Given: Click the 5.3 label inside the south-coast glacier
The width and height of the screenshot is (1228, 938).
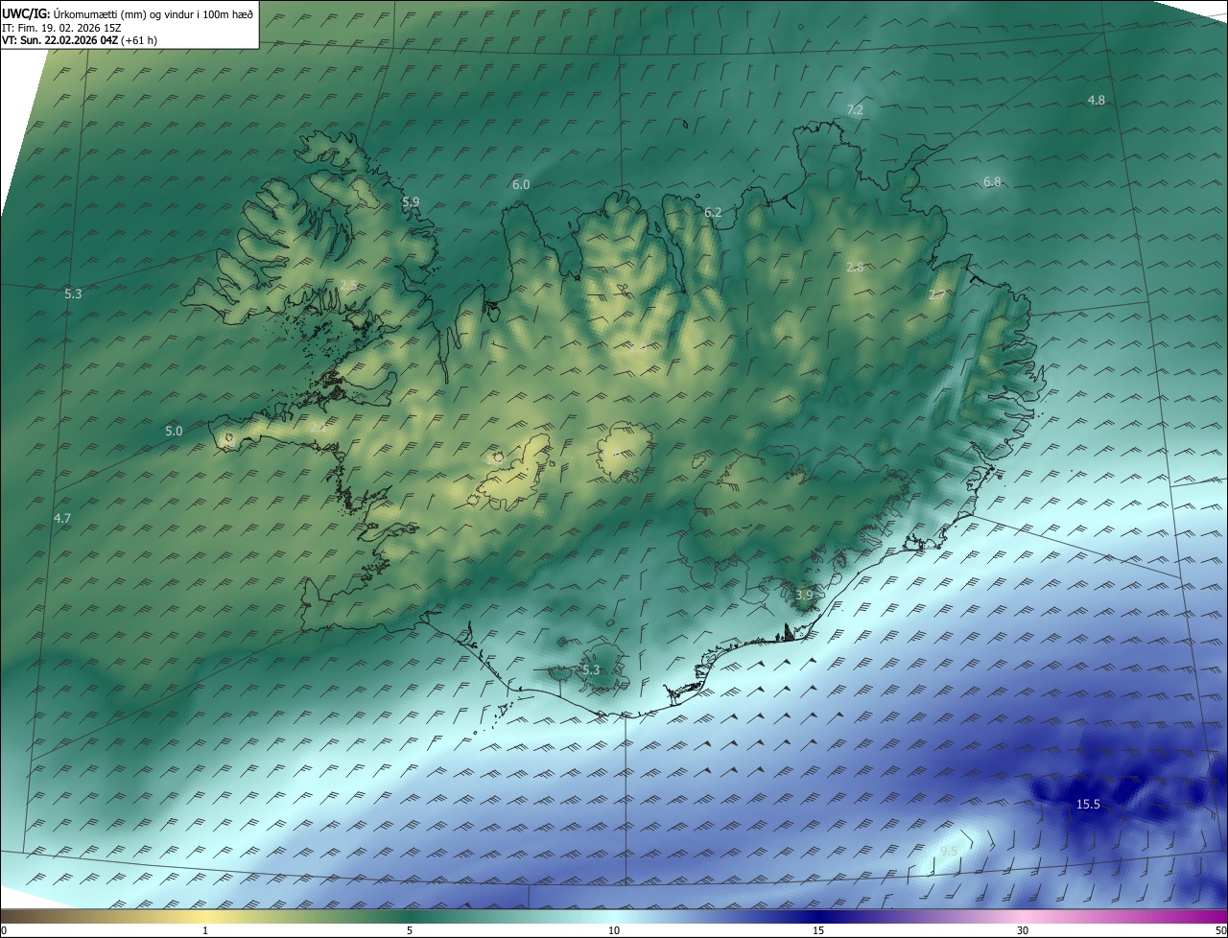Looking at the screenshot, I should click(591, 669).
